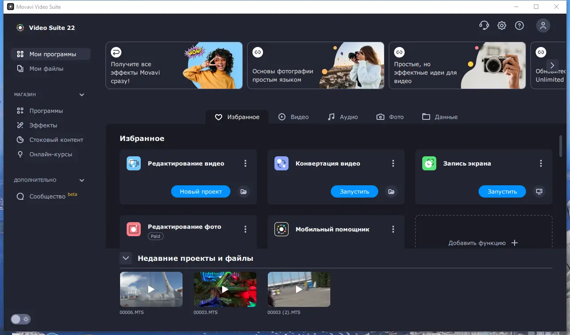
Task: Click the help question mark icon
Action: tap(519, 25)
